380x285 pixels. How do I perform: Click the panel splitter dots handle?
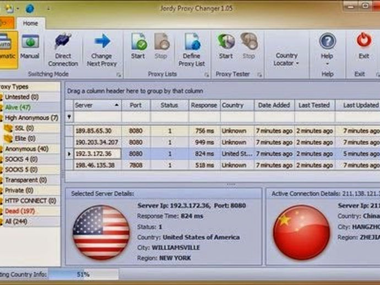coord(231,184)
